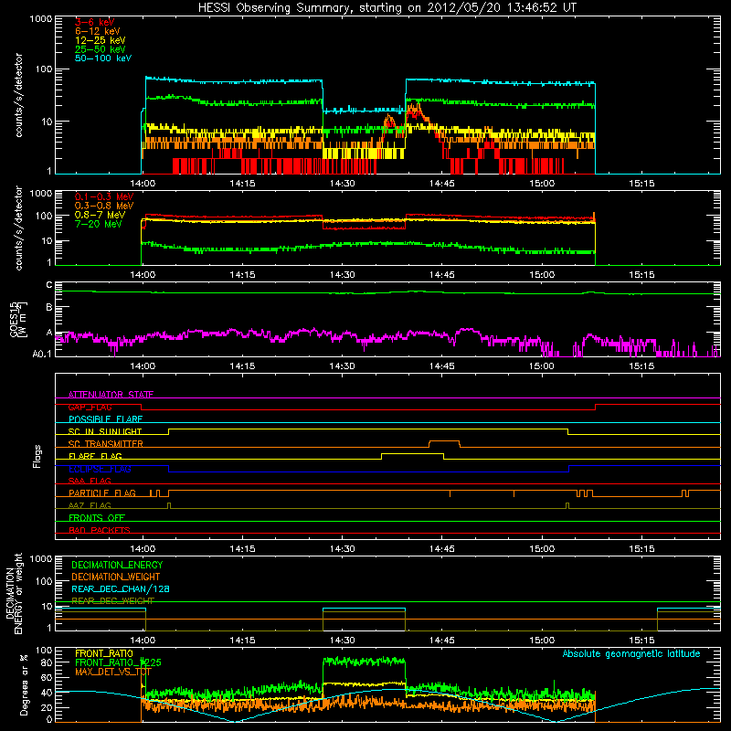
Task: Select the SC_TRANSMITTER flag label
Action: point(105,444)
